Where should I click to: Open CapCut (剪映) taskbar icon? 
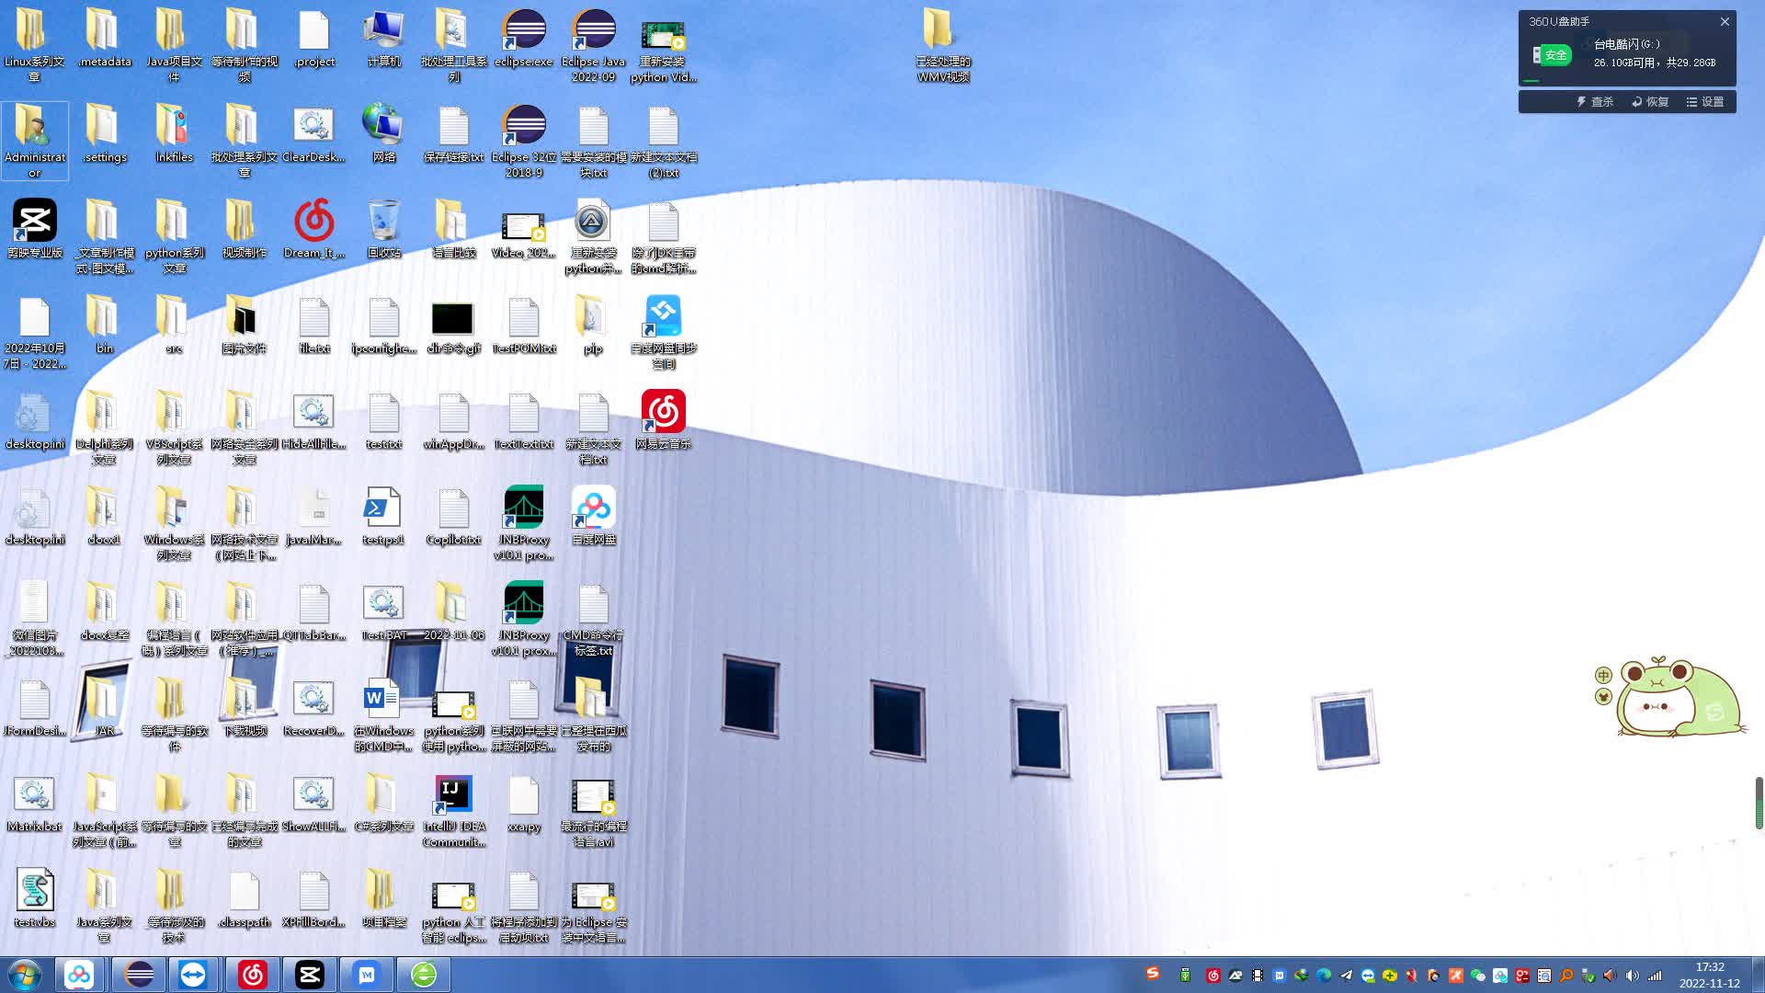pyautogui.click(x=309, y=975)
